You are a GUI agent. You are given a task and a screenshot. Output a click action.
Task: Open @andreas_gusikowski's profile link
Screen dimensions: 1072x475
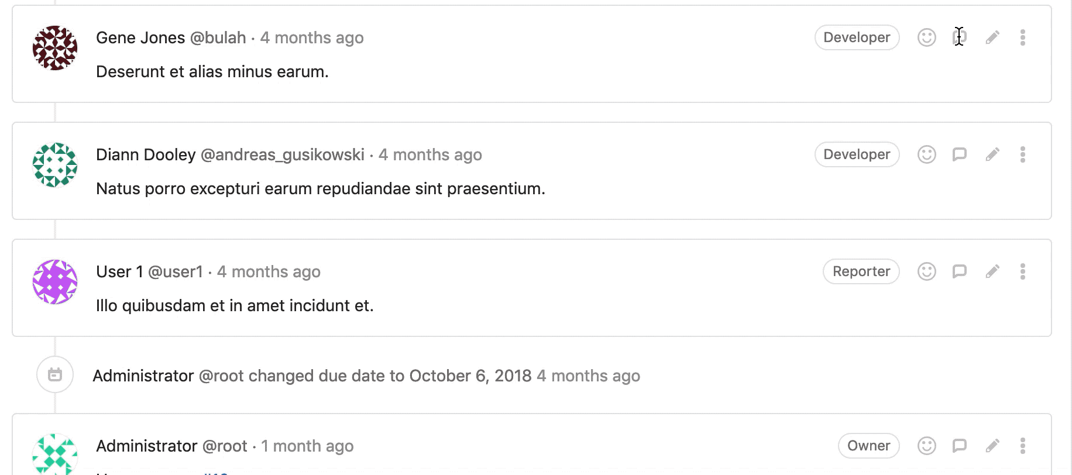(x=282, y=154)
